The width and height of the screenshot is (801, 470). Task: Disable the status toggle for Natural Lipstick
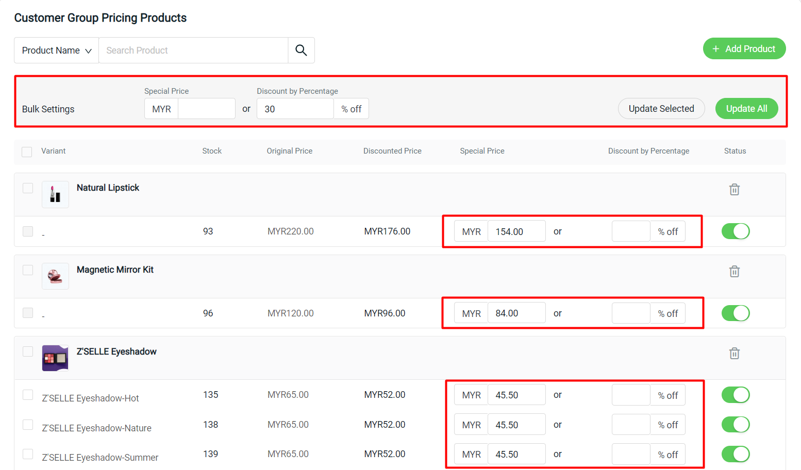(x=736, y=231)
